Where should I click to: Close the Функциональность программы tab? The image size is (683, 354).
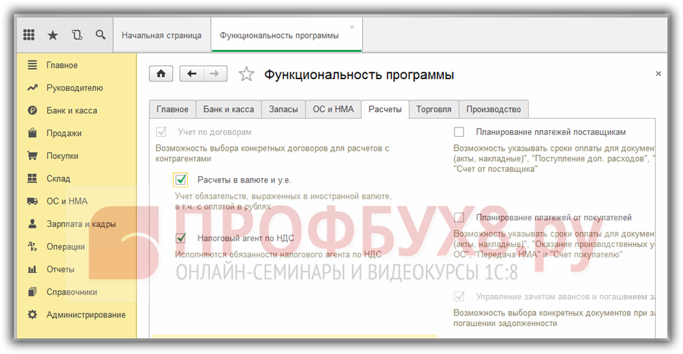(352, 27)
